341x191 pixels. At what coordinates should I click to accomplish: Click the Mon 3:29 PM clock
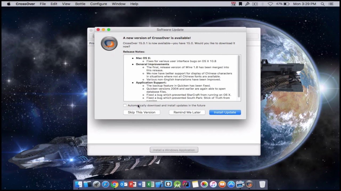[x=305, y=4]
